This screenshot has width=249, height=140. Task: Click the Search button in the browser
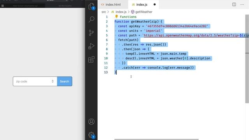[65, 81]
